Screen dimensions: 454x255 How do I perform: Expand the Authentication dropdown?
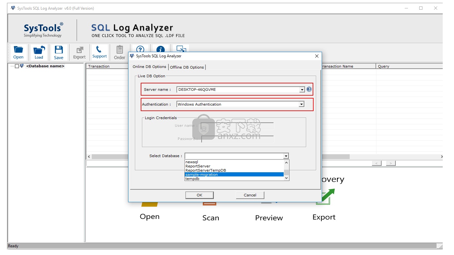[302, 104]
